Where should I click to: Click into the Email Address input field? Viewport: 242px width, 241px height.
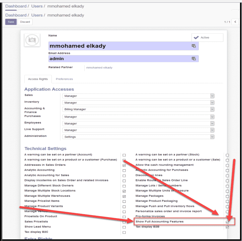click(x=123, y=59)
